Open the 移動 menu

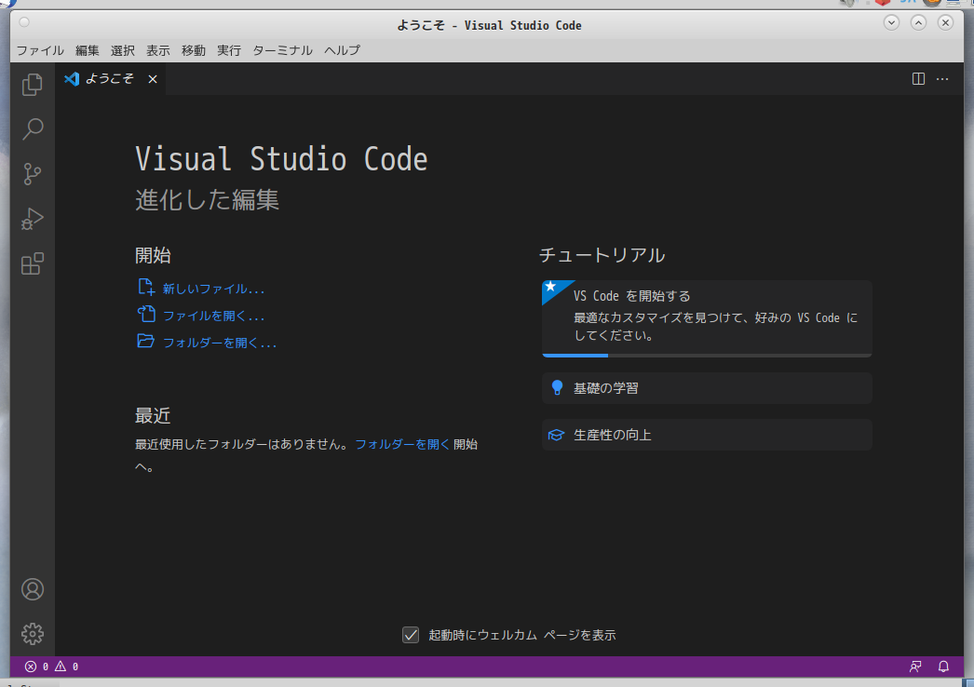pos(193,50)
